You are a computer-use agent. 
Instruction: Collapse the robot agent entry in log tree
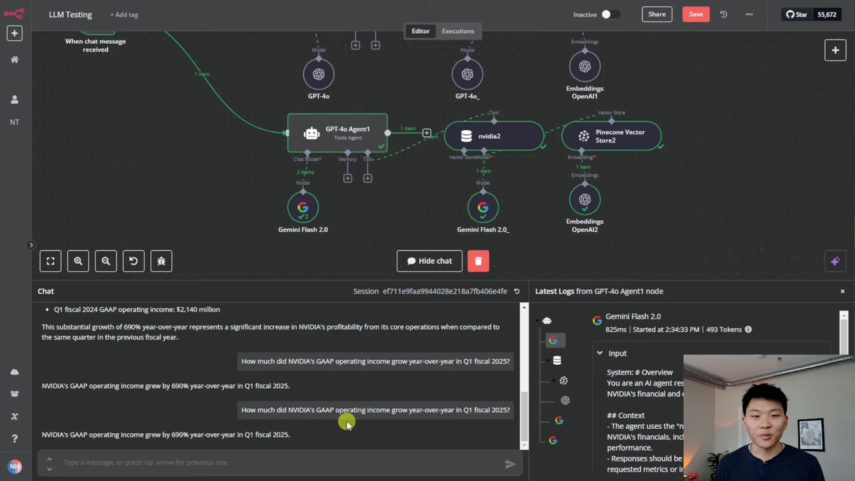click(538, 321)
